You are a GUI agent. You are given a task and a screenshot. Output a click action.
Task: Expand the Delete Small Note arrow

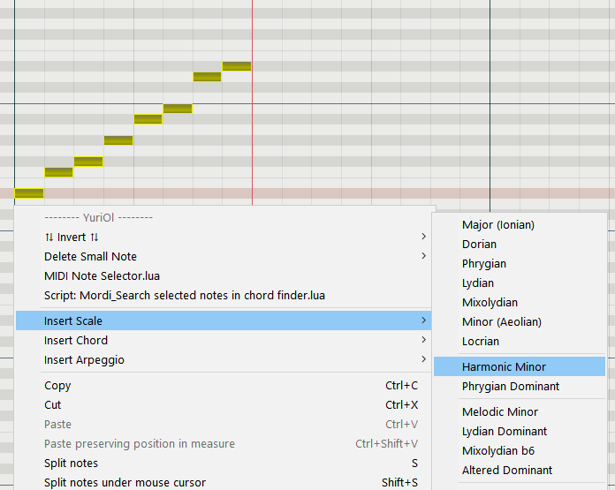(x=423, y=256)
